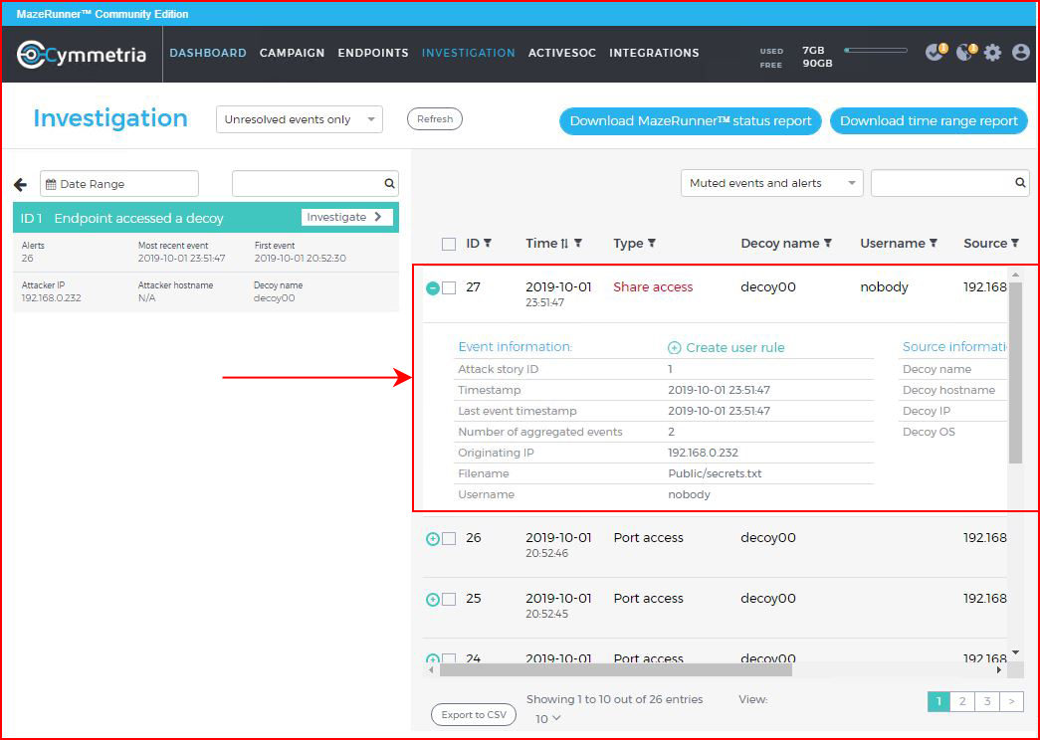Screen dimensions: 1040x740
Task: Click the horizontal scrollbar of event table
Action: pyautogui.click(x=616, y=670)
